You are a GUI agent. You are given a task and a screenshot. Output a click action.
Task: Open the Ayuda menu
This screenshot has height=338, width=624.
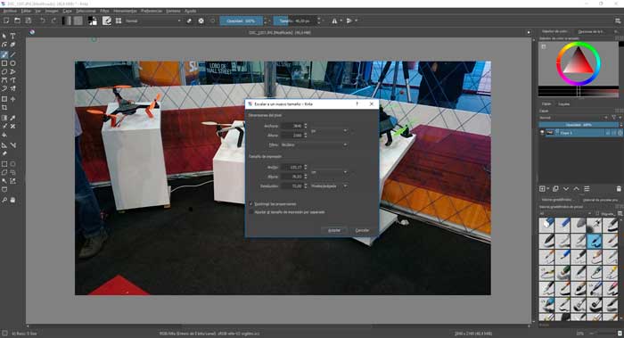click(x=190, y=11)
